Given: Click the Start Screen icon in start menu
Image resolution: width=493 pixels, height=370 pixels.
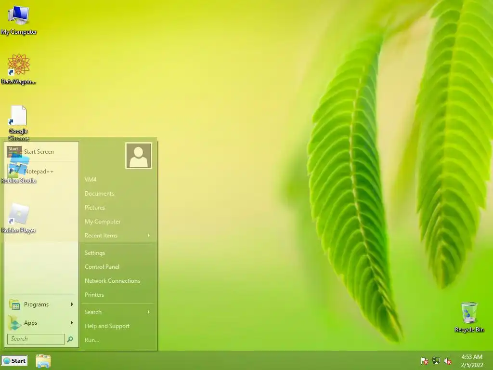Looking at the screenshot, I should click(x=14, y=152).
